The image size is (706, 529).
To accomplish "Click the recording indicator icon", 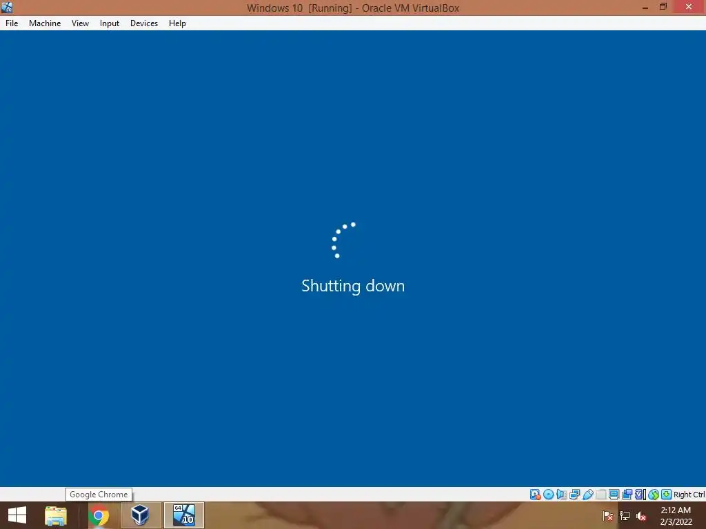I will 627,495.
